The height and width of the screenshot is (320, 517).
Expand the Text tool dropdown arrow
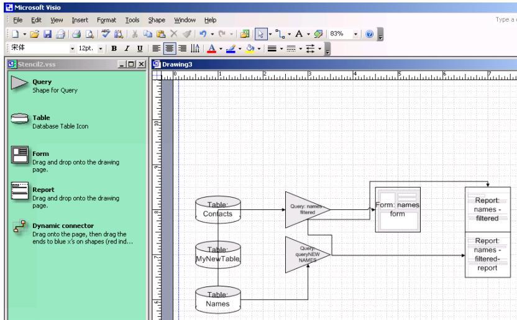[x=308, y=34]
